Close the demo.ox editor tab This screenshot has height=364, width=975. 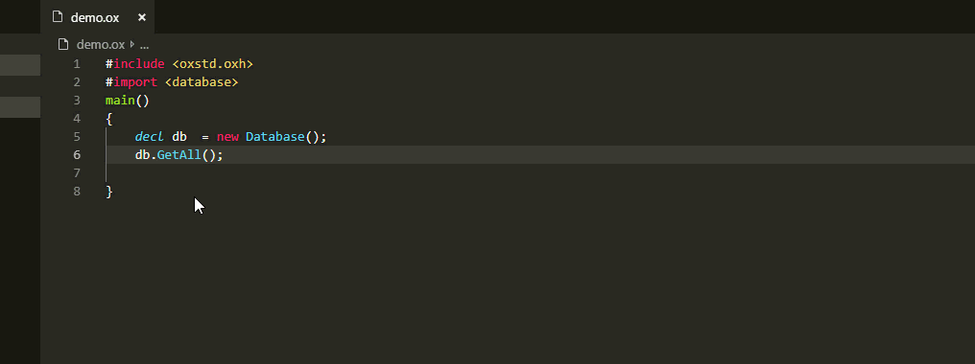point(142,17)
